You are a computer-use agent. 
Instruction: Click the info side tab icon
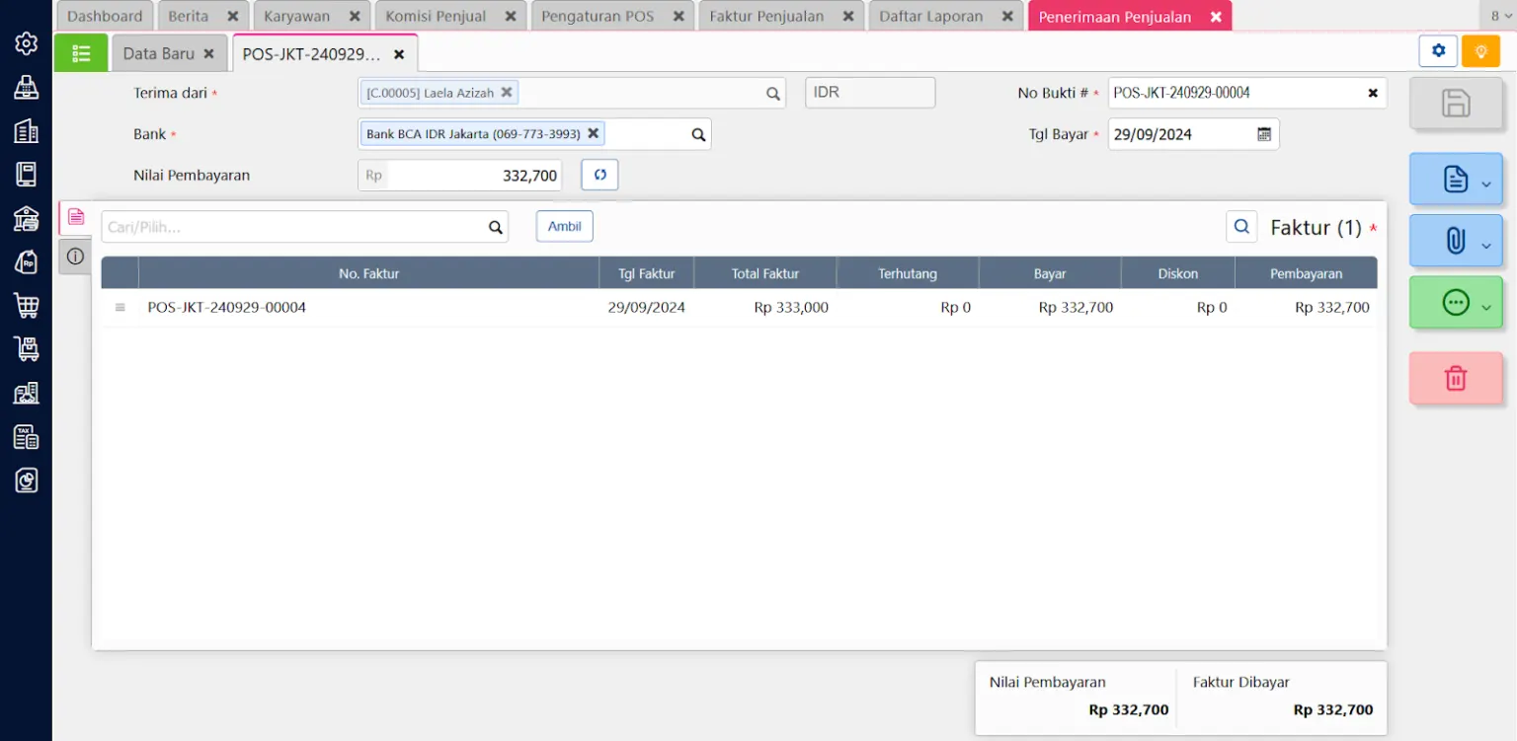coord(75,257)
